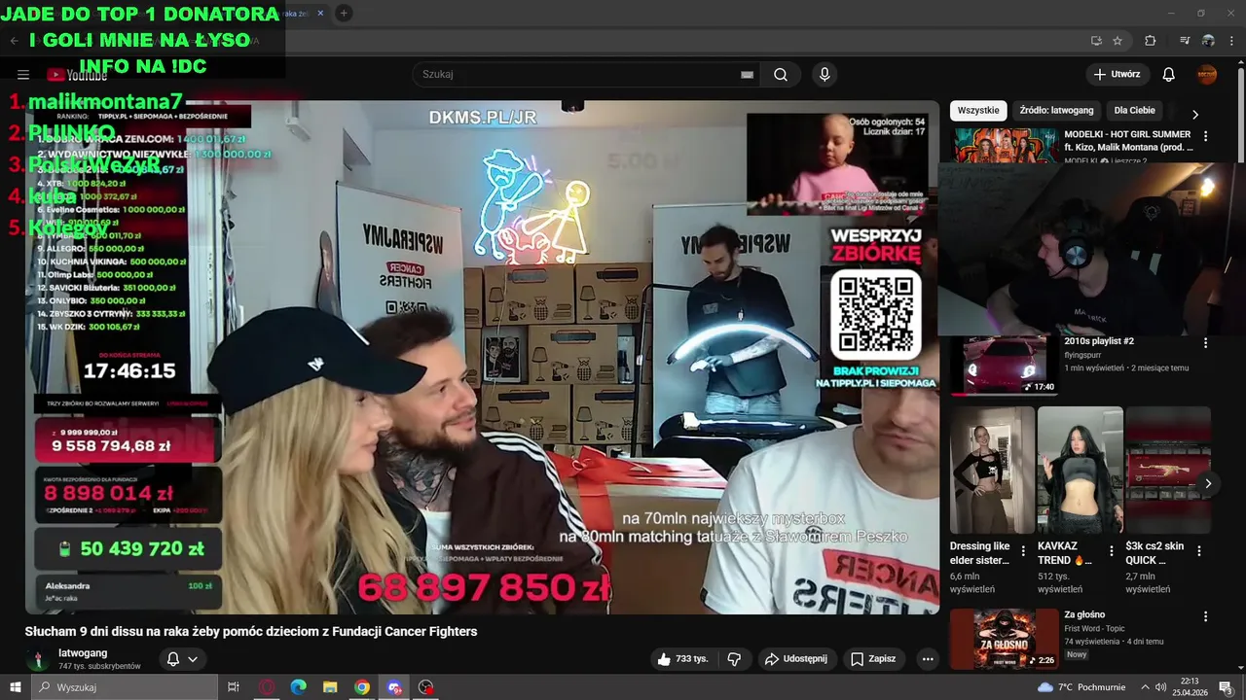Open options for MODELKI - HOT GIRL SUMMER
1246x700 pixels.
(x=1205, y=136)
